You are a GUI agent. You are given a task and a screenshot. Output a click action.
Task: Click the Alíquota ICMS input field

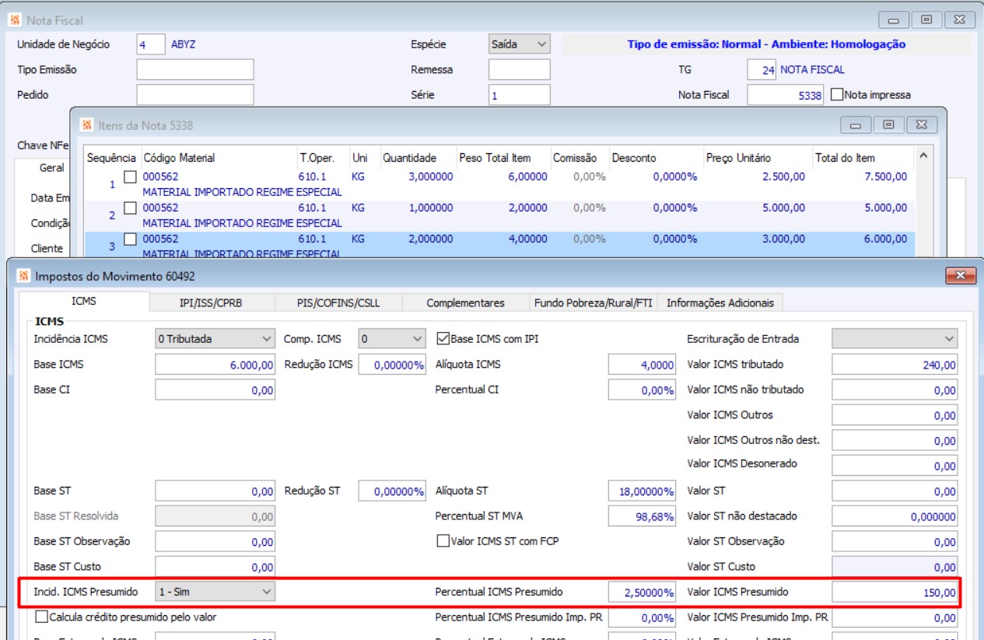coord(642,365)
